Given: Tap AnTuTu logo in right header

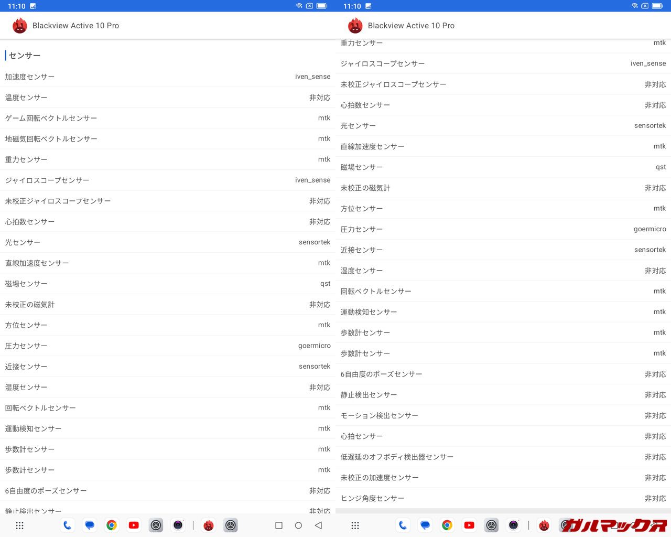Looking at the screenshot, I should pyautogui.click(x=355, y=26).
